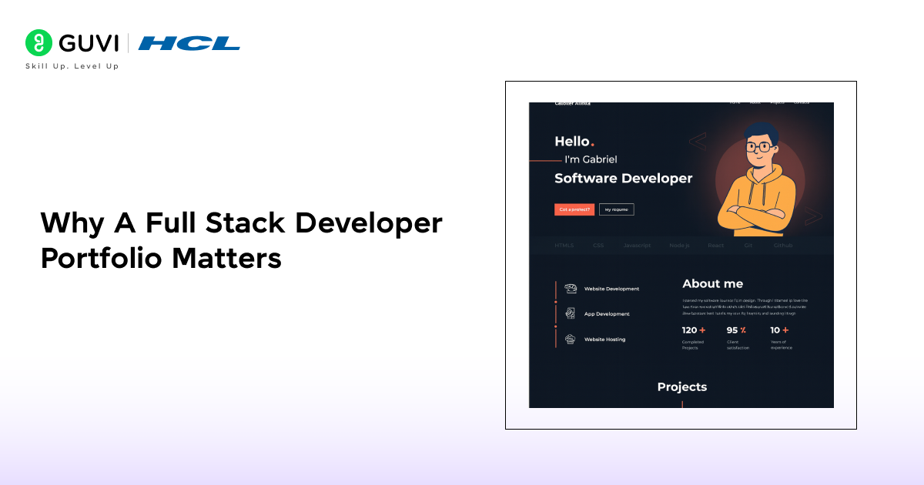
Task: Click the Website Development service icon
Action: (x=570, y=289)
